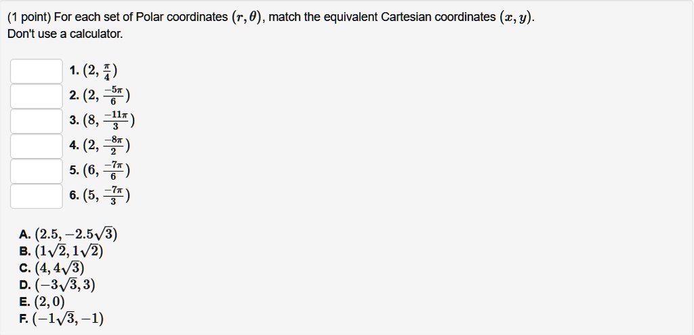Select the input field beside item 3

(x=37, y=121)
